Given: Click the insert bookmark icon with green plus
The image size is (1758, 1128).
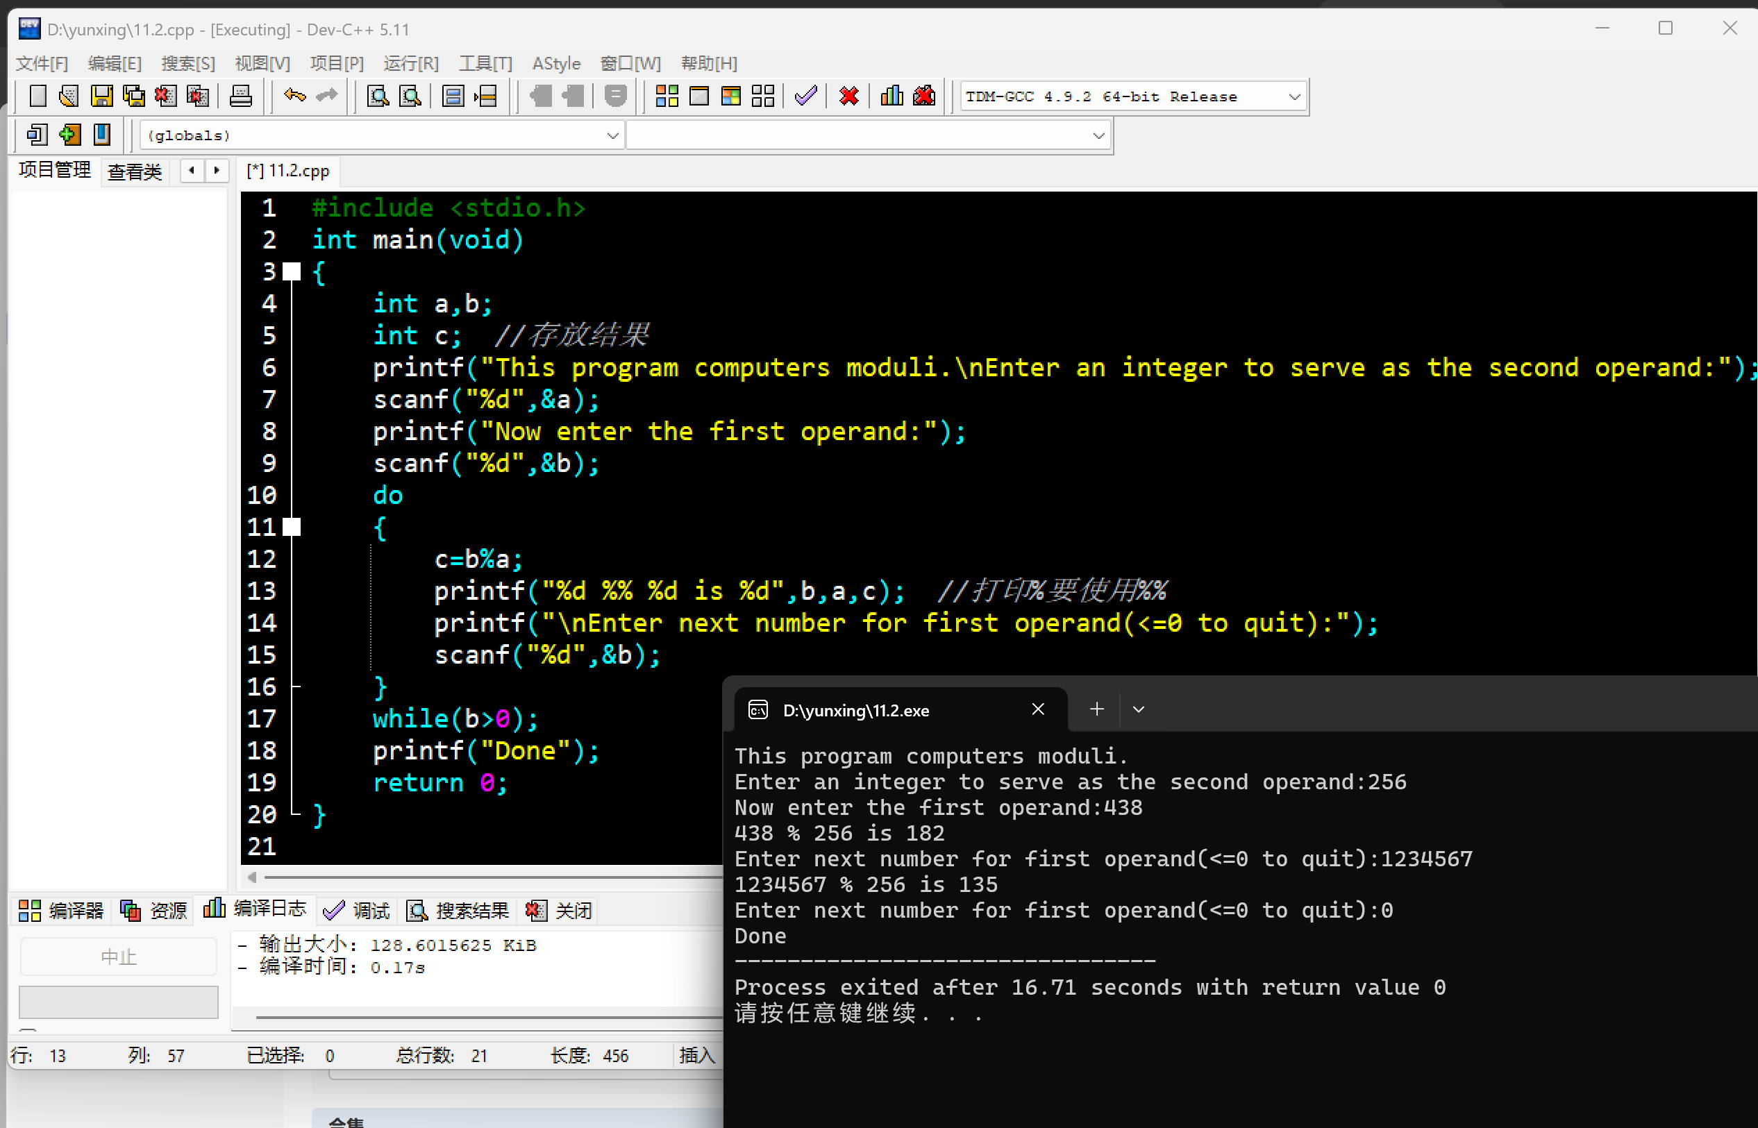Looking at the screenshot, I should point(69,135).
